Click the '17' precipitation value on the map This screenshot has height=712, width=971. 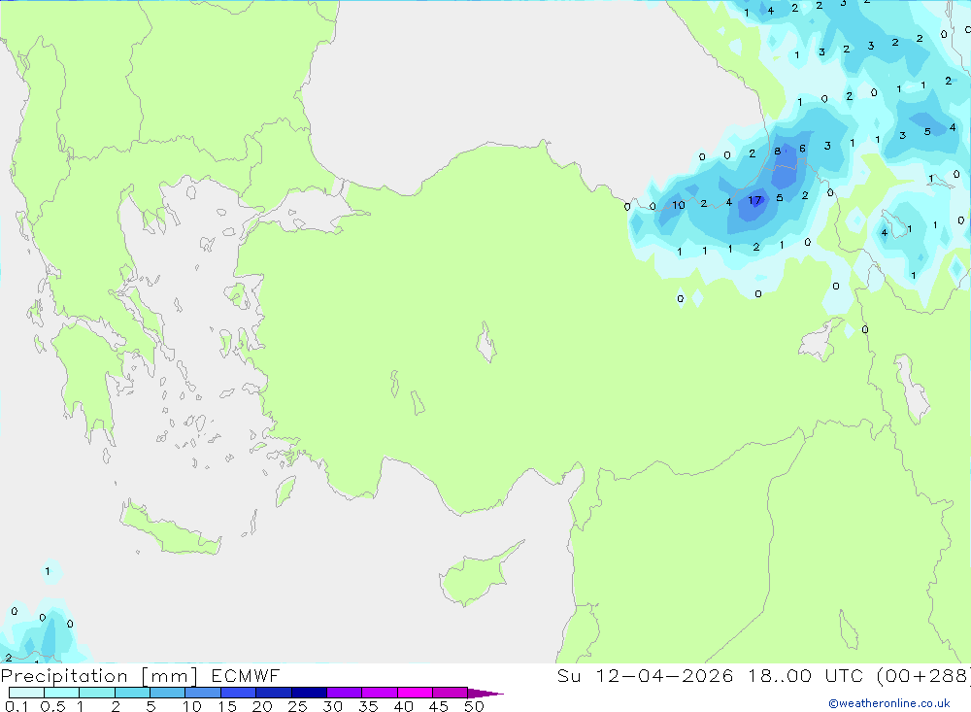(754, 200)
